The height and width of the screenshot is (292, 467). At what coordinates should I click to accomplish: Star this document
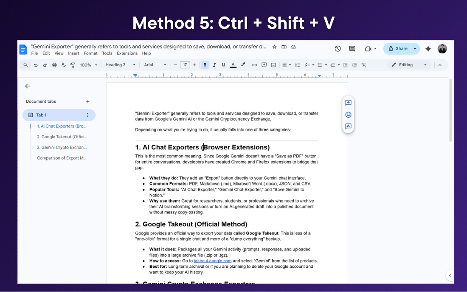(x=275, y=47)
